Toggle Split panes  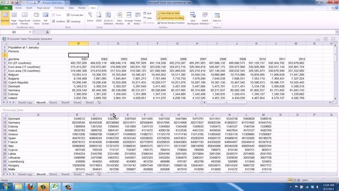click(147, 13)
